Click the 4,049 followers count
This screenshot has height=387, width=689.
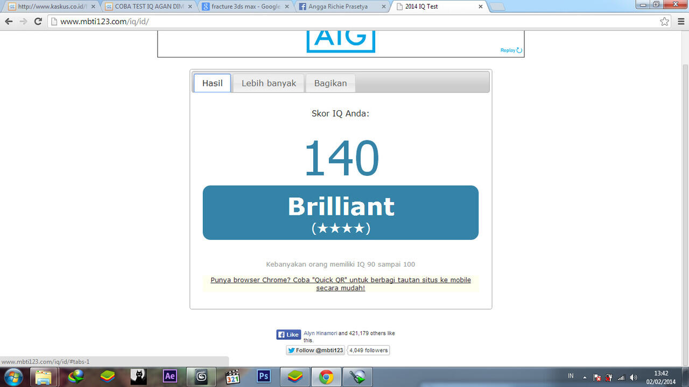pos(369,350)
